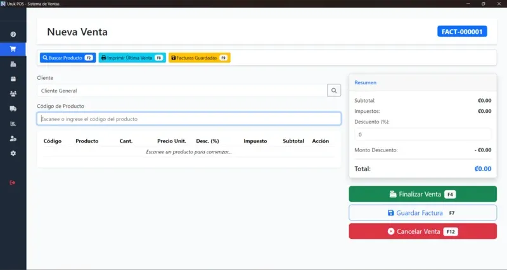This screenshot has width=507, height=270.
Task: Click the Acción column header
Action: pyautogui.click(x=321, y=141)
